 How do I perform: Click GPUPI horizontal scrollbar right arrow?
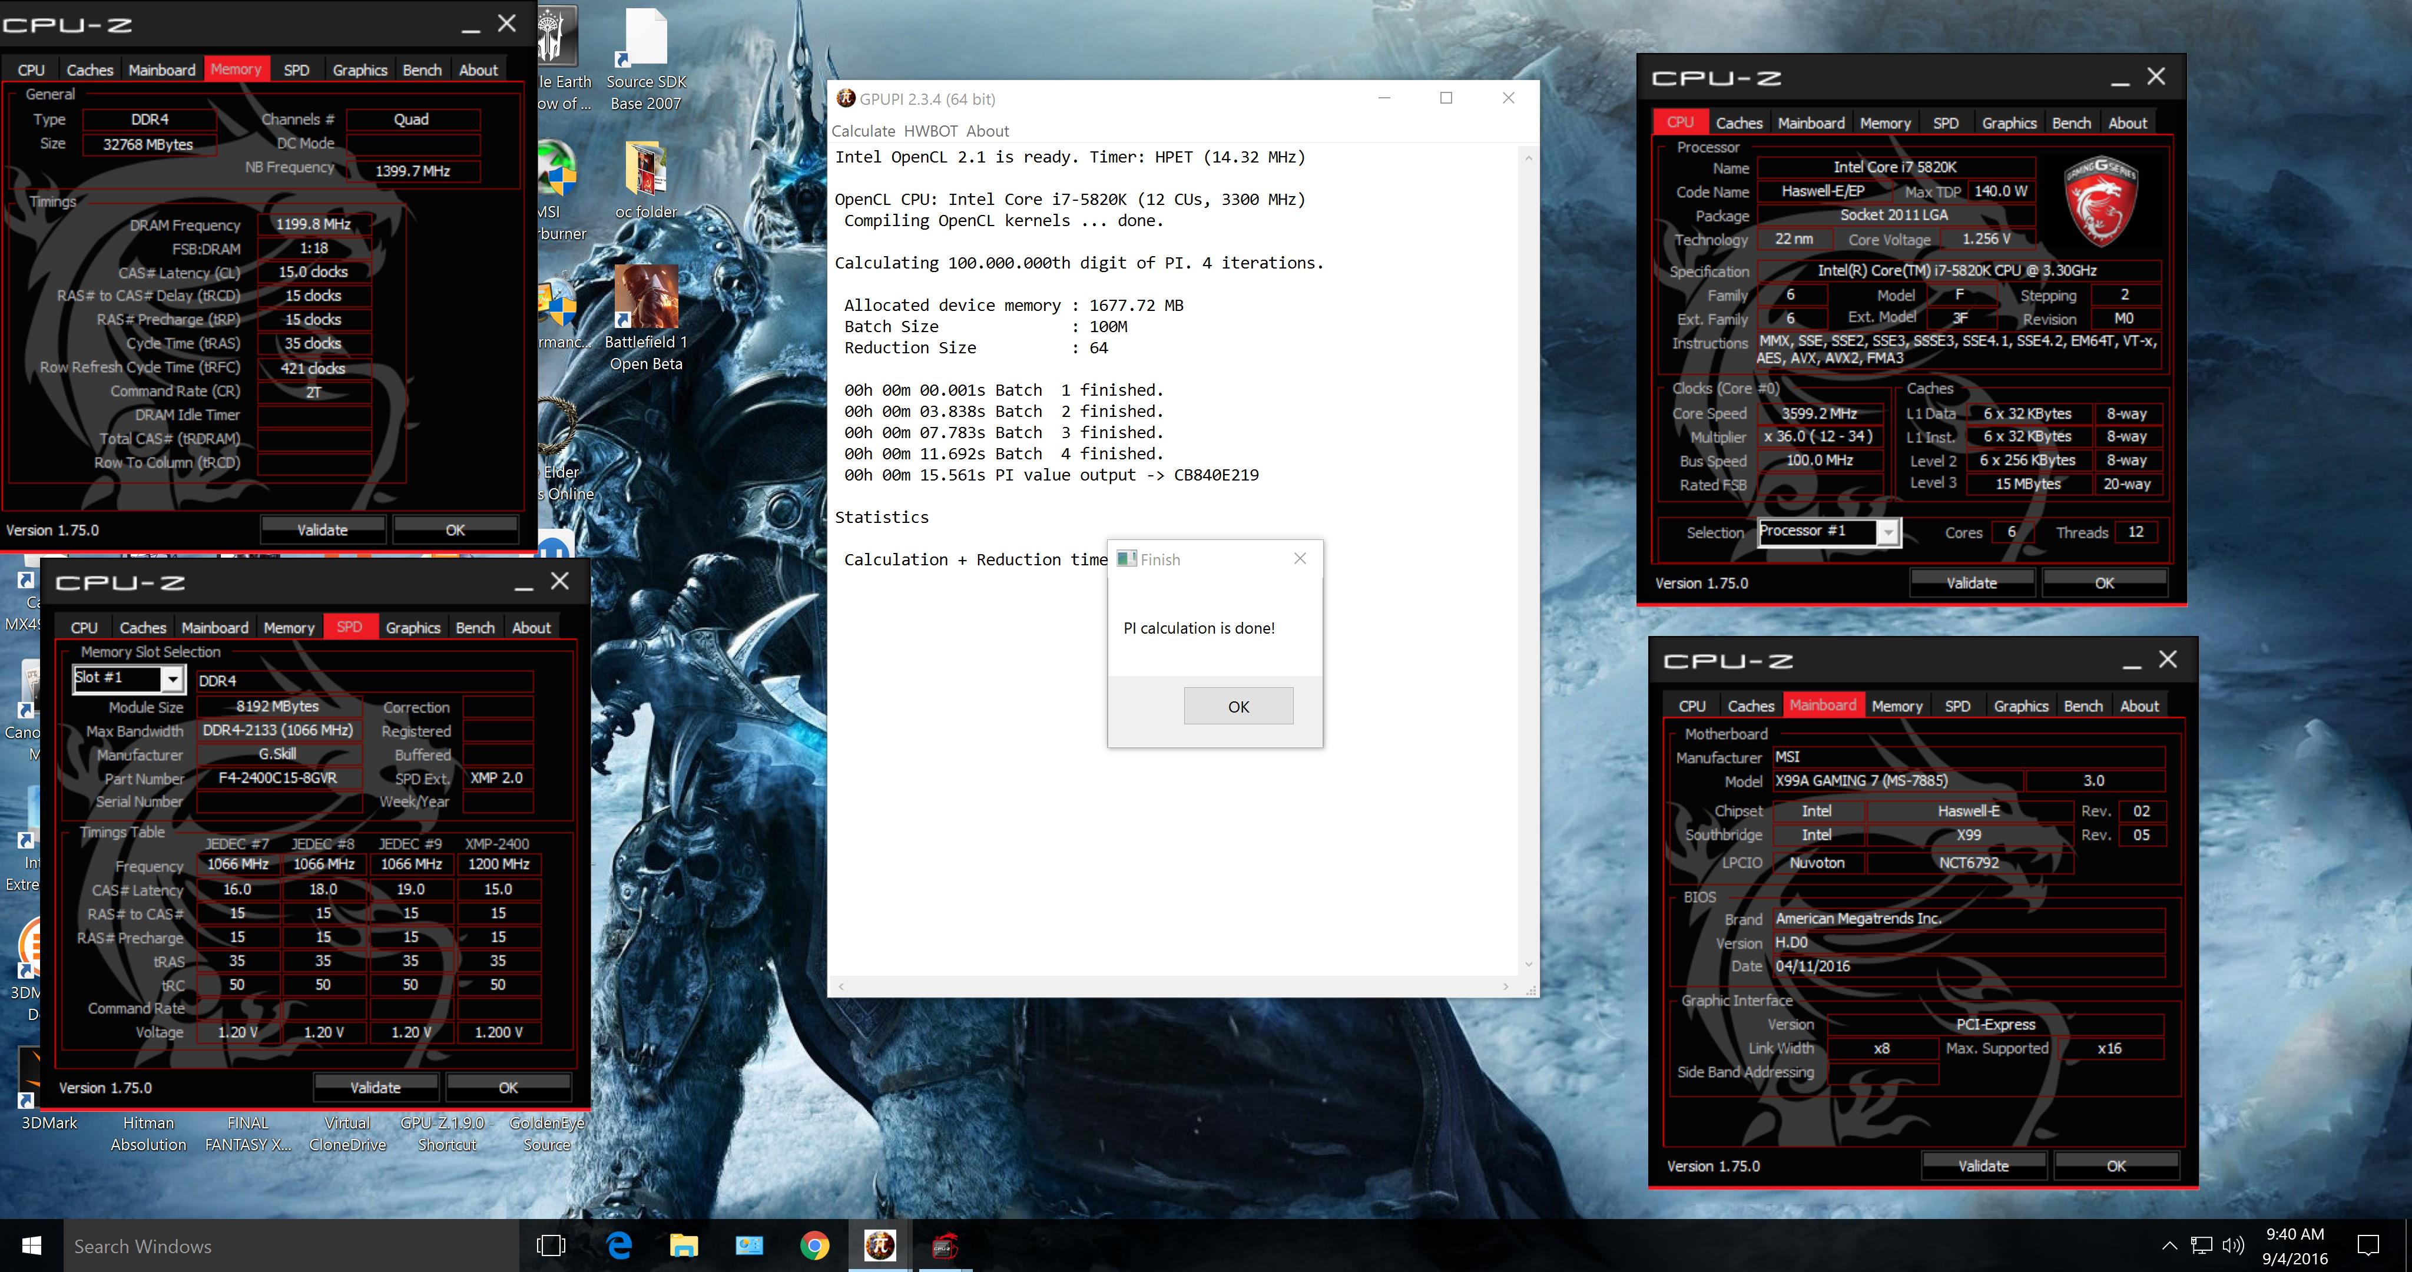coord(1506,985)
